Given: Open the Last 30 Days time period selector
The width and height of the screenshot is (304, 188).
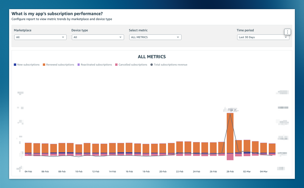Looking at the screenshot, I should tap(263, 37).
